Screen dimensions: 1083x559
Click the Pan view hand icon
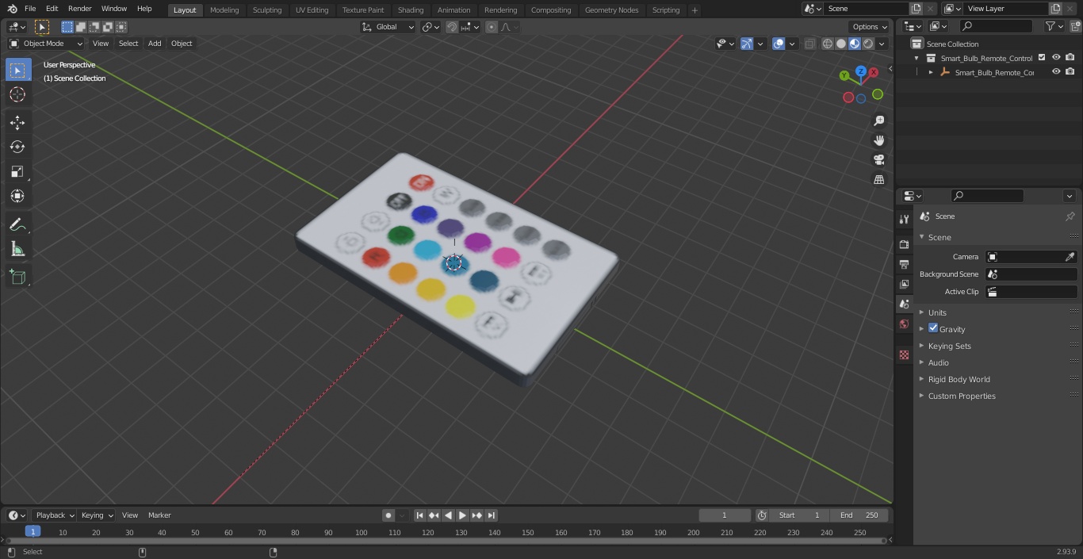[x=878, y=140]
